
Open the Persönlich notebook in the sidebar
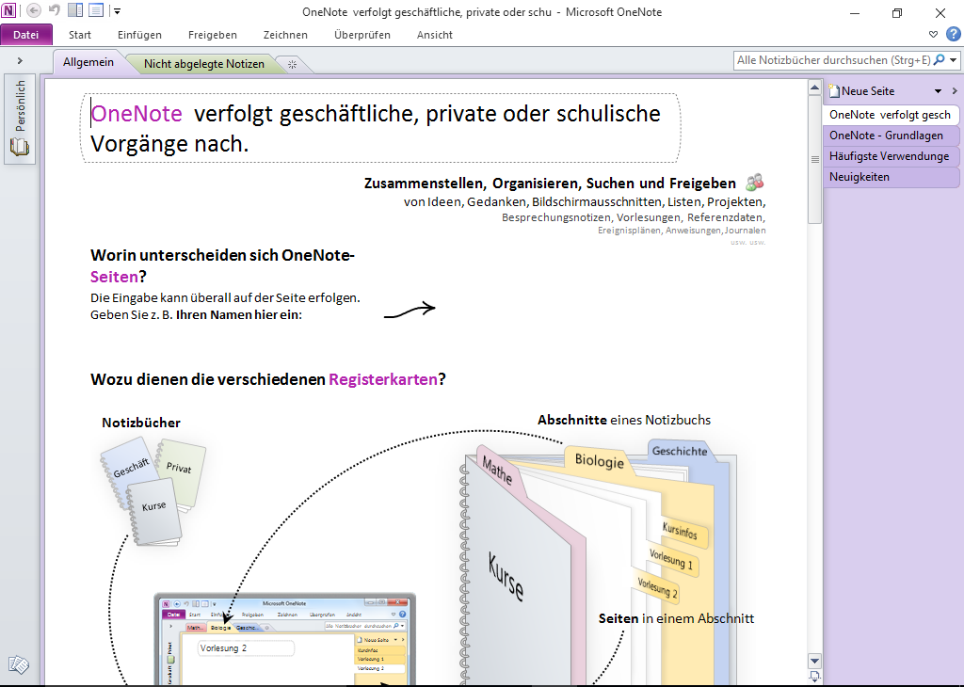[20, 120]
